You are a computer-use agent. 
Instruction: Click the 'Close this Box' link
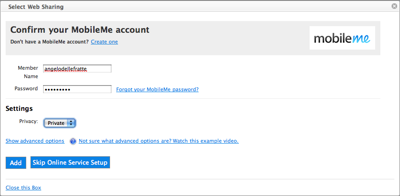coord(23,188)
